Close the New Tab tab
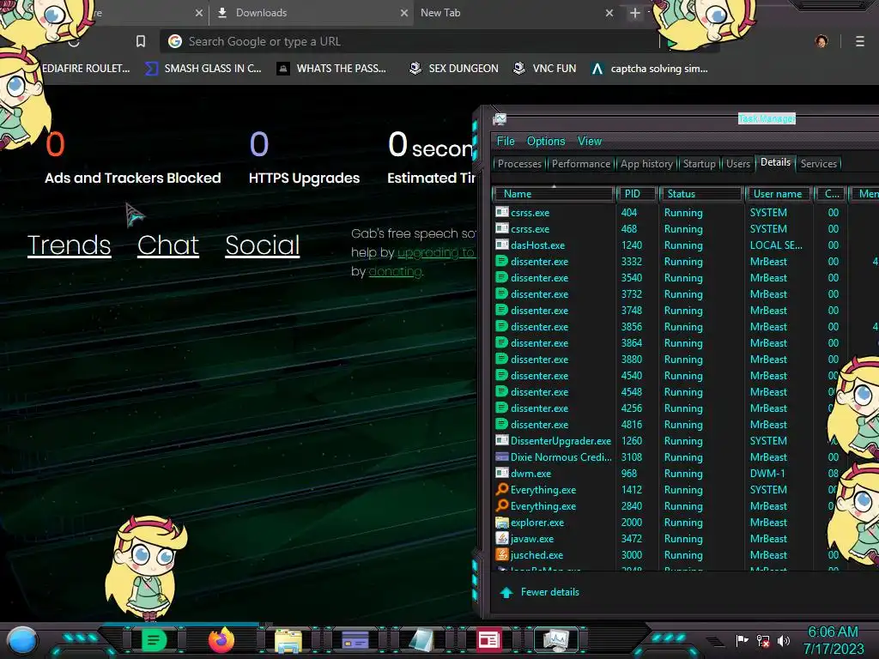 coord(609,13)
